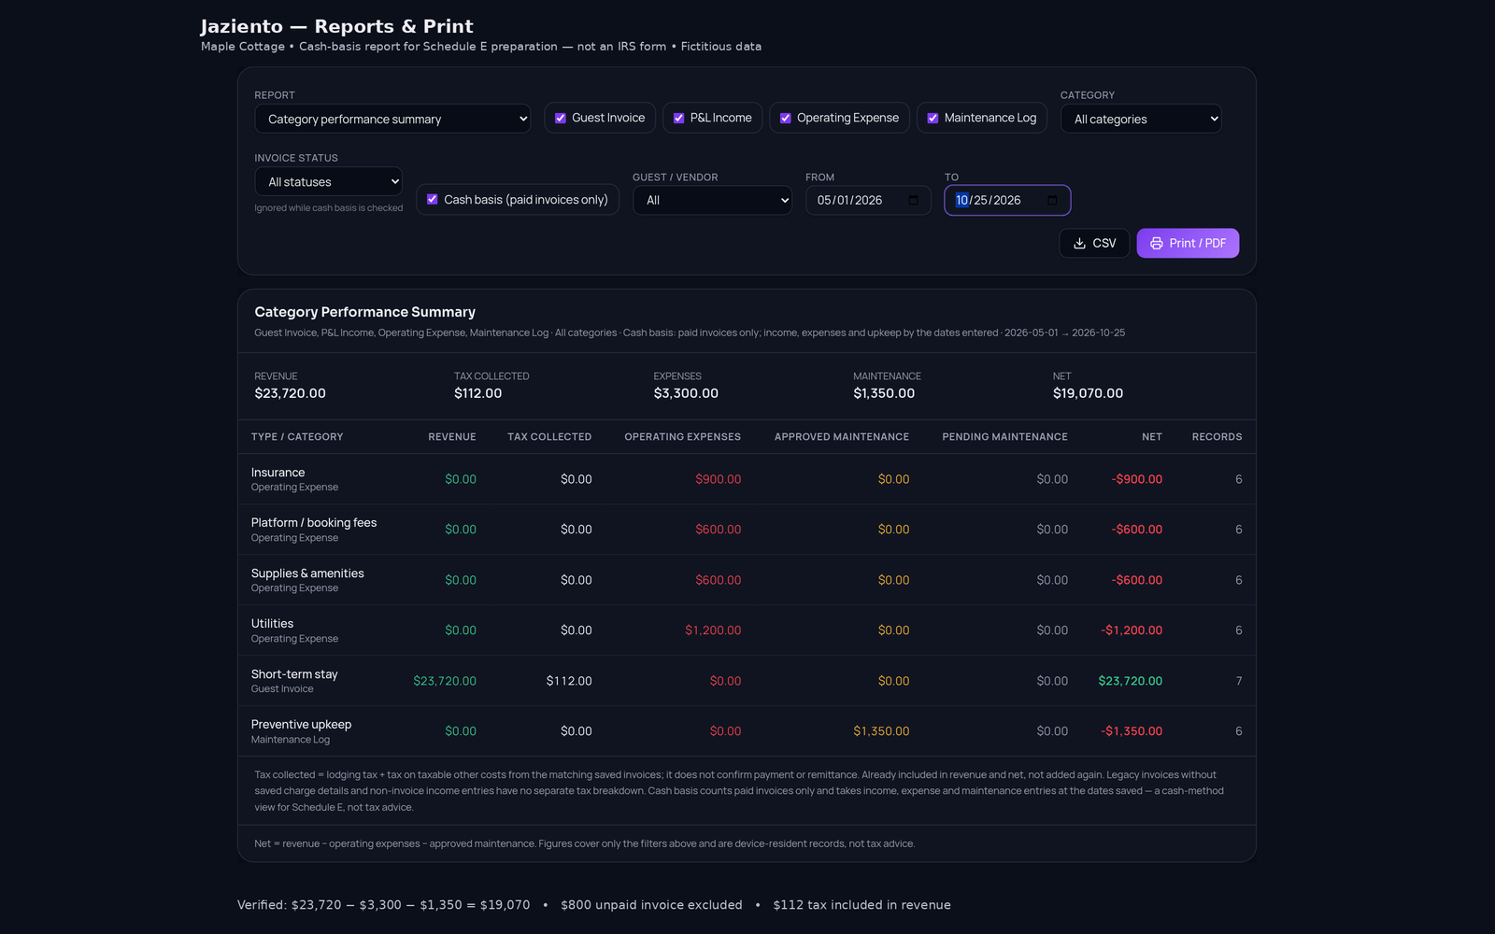Select Pending Maintenance column header

click(1004, 437)
